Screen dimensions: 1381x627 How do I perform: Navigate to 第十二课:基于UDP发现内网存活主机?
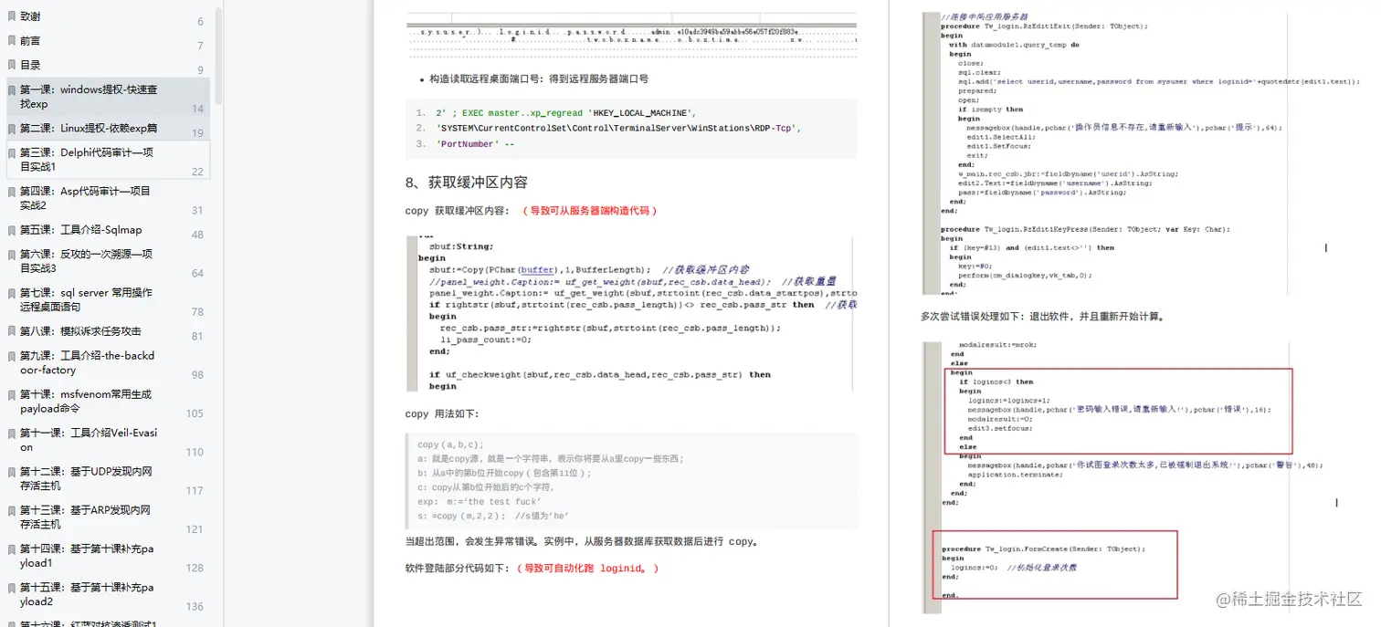coord(108,478)
